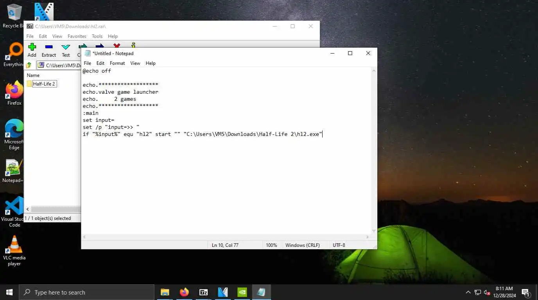
Task: Select the Everything desktop shortcut
Action: 14,55
